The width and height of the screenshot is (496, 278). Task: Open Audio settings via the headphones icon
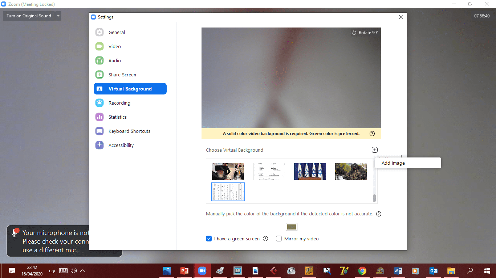click(x=99, y=60)
